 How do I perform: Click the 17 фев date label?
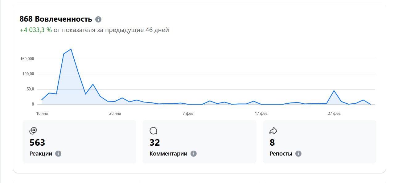[x=261, y=113]
